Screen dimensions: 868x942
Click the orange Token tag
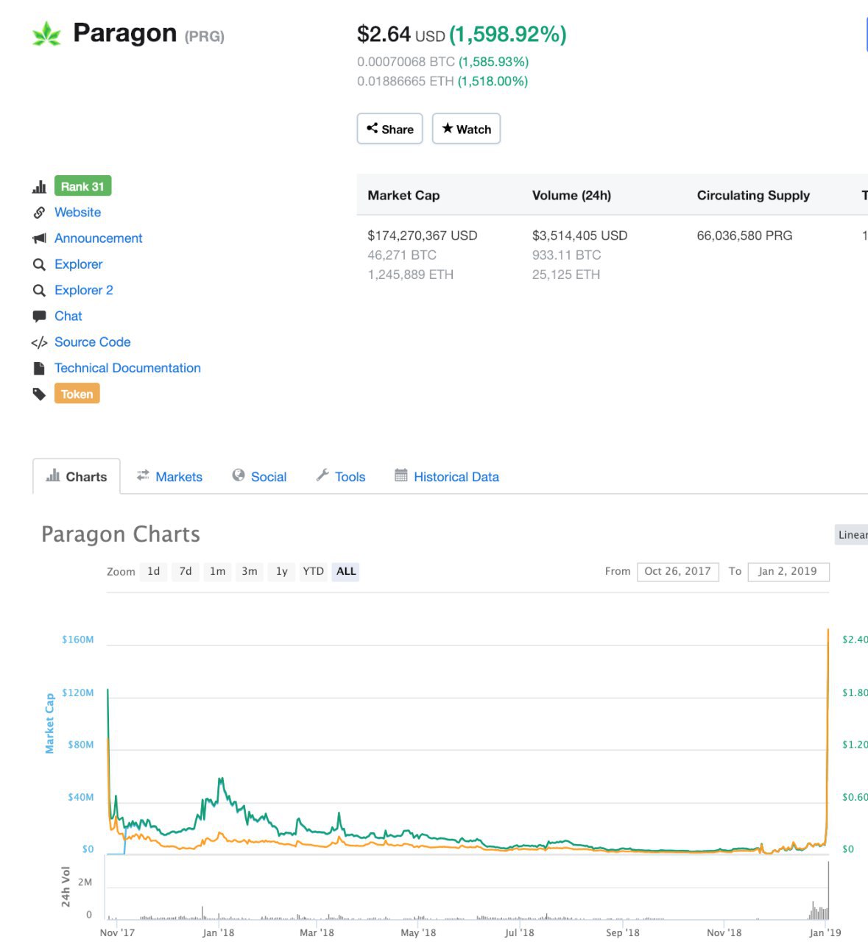click(x=77, y=394)
